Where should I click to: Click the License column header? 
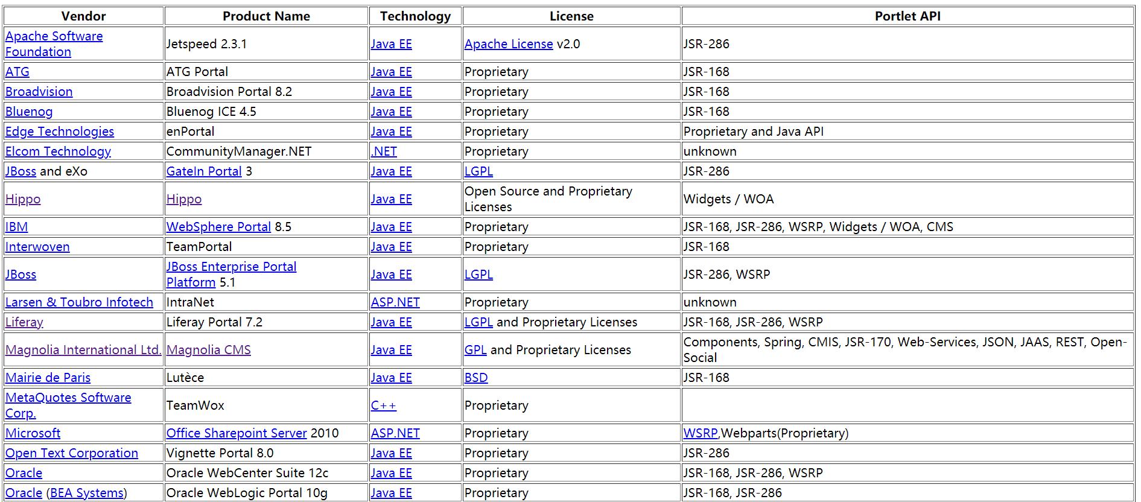tap(571, 16)
